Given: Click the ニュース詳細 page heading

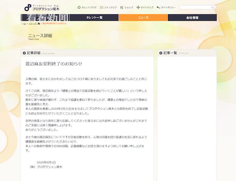Looking at the screenshot, I should pyautogui.click(x=40, y=36).
